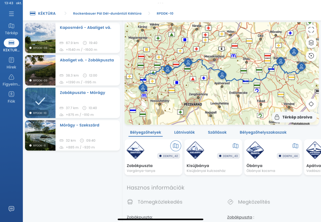The height and width of the screenshot is (222, 321).
Task: Select Mórágy - Szekszárd route card
Action: 72,135
